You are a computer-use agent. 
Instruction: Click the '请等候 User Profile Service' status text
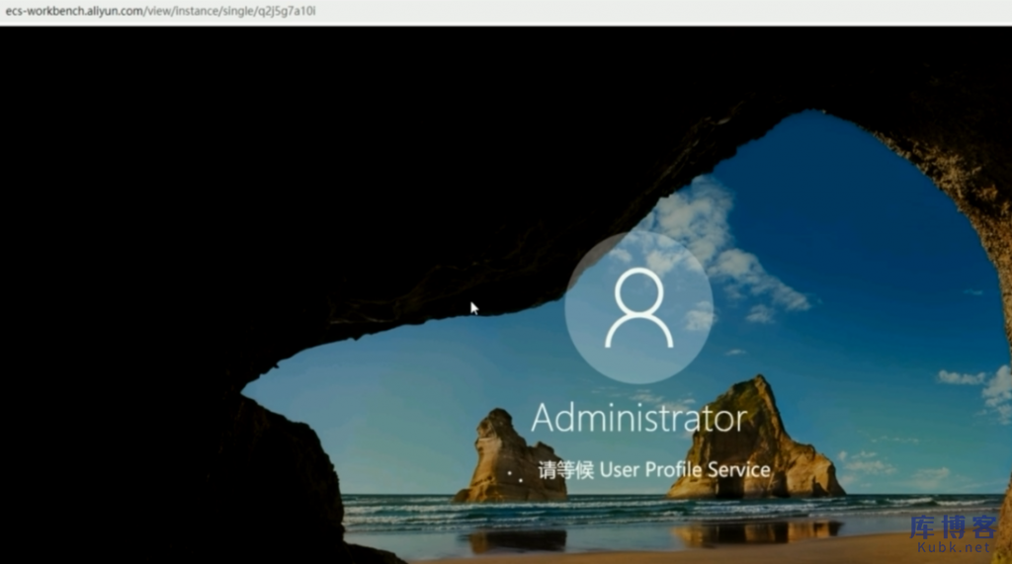pyautogui.click(x=654, y=470)
